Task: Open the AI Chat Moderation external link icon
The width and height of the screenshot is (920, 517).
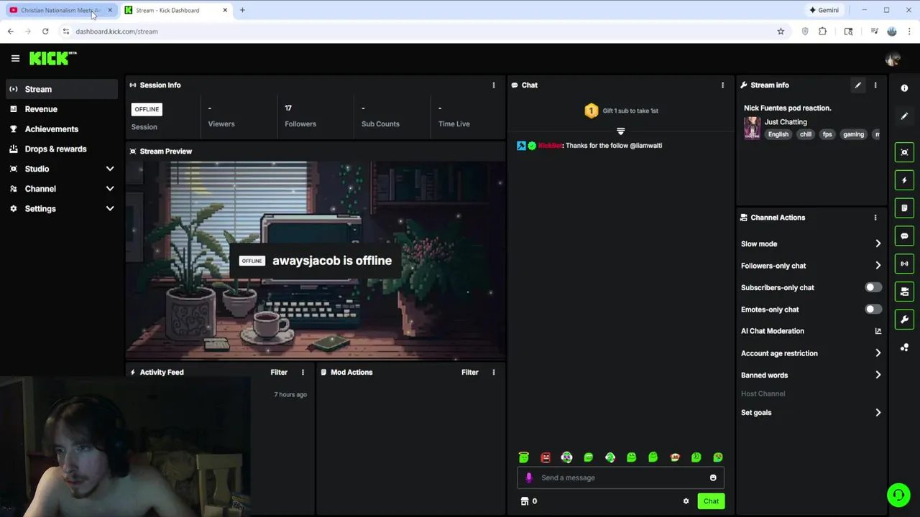Action: 878,331
